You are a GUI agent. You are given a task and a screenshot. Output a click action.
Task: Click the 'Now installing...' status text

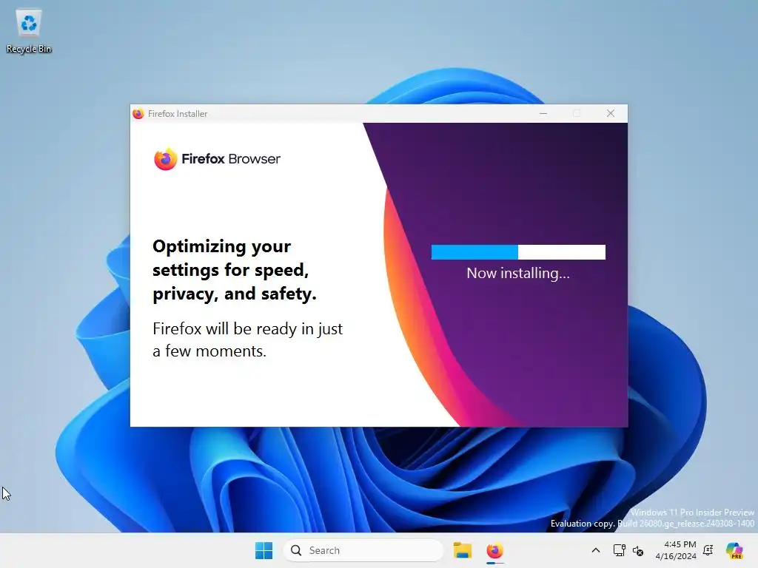[518, 274]
